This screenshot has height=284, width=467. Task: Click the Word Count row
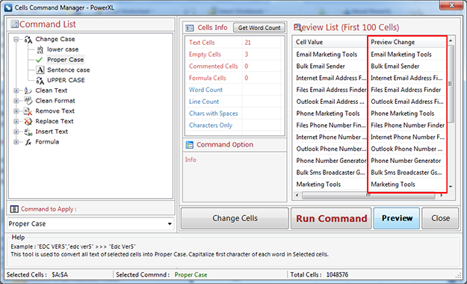pos(234,90)
